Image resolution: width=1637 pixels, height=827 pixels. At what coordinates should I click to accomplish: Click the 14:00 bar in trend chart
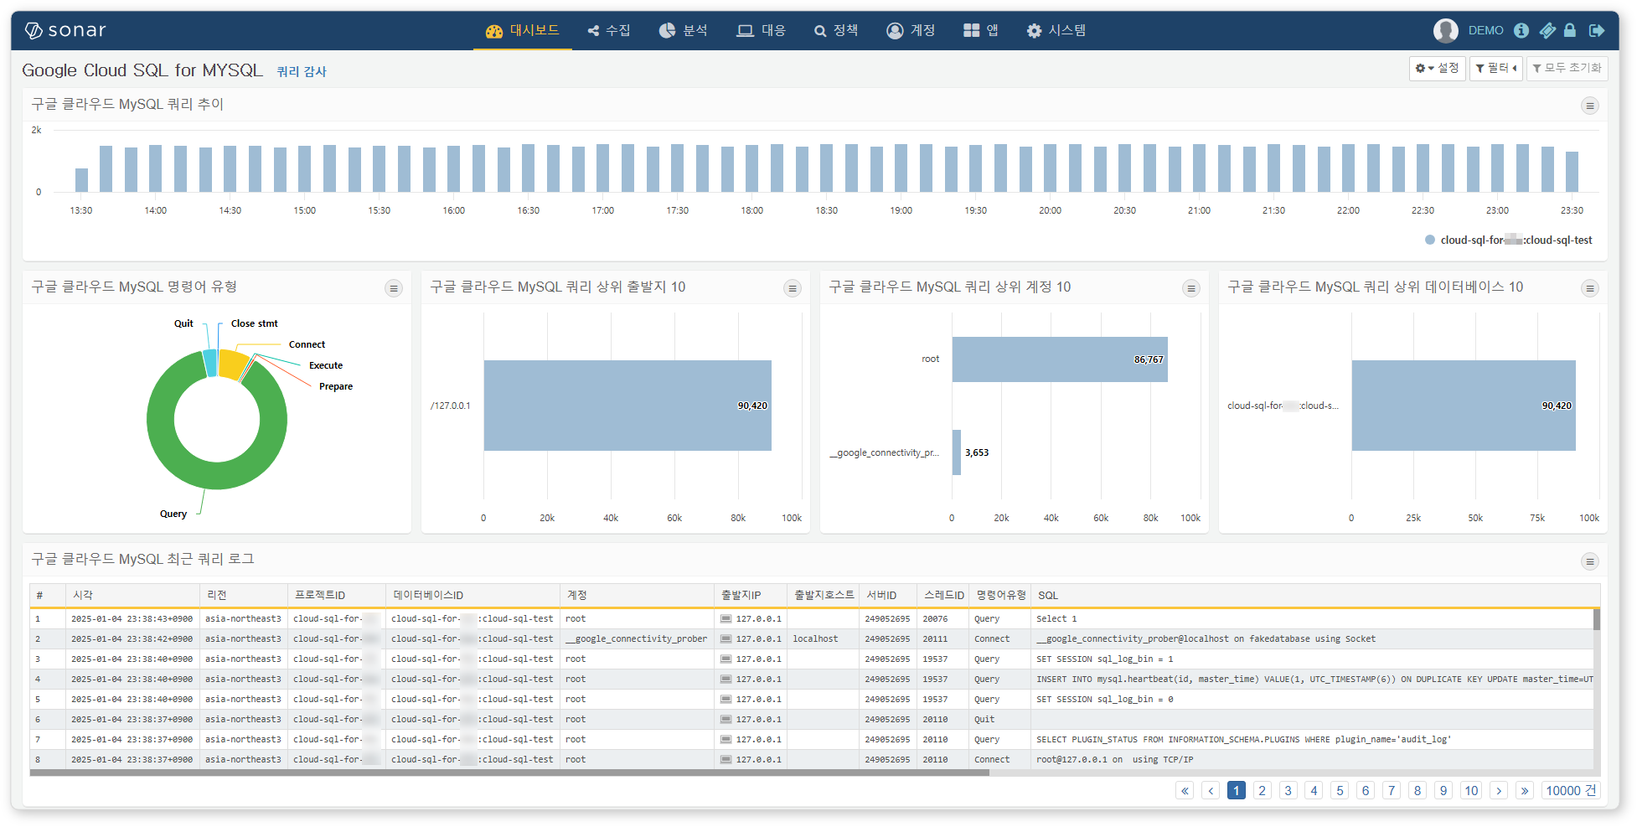[x=156, y=168]
